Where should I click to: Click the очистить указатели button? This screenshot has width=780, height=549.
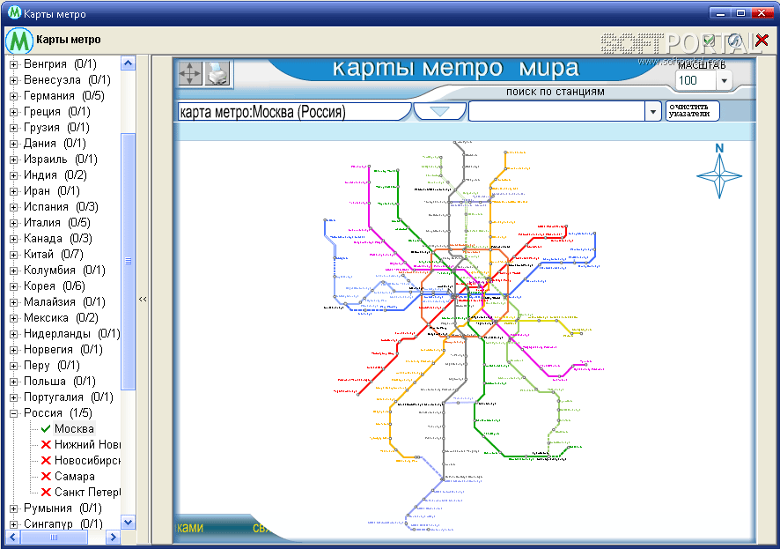[x=692, y=111]
